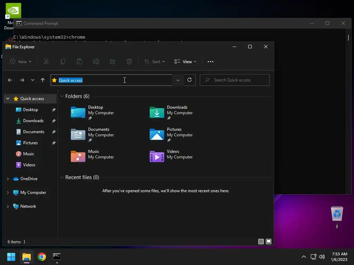Refresh the Quick access view

189,80
